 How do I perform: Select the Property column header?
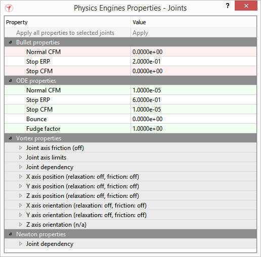68,22
